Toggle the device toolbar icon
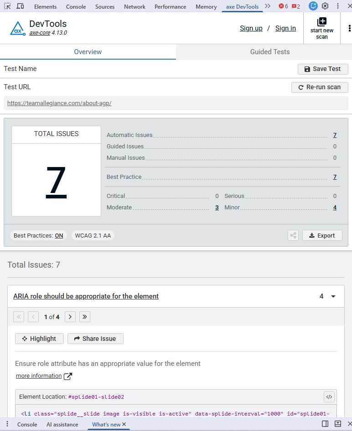352x431 pixels. 20,6
